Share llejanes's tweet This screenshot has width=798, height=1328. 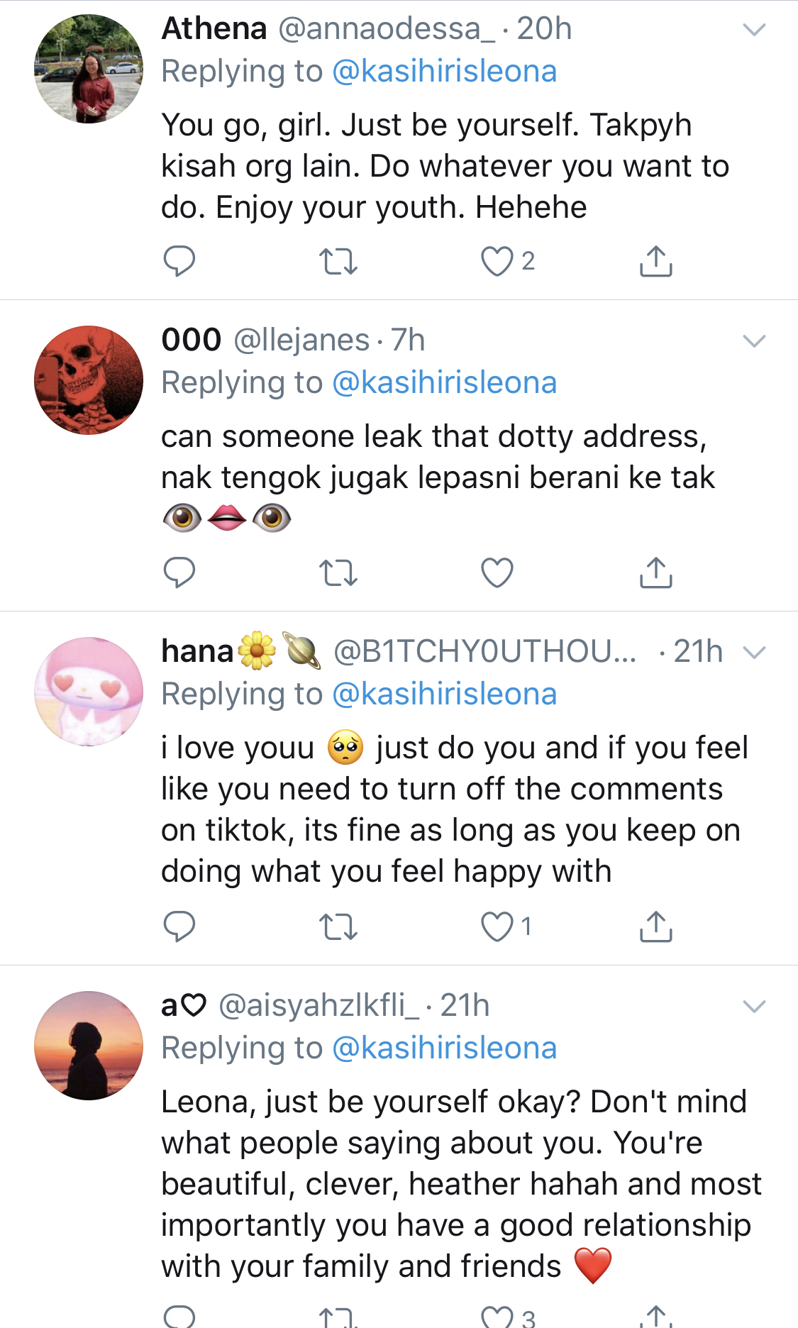point(655,572)
